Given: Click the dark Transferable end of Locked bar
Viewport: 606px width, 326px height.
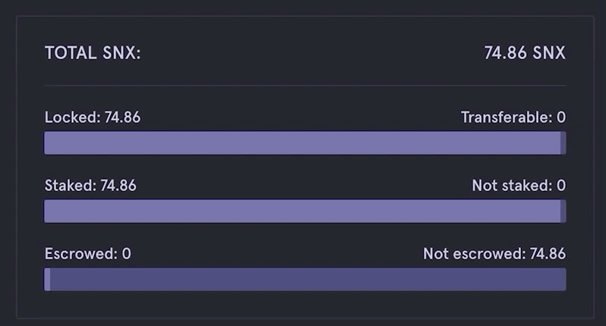Looking at the screenshot, I should 563,143.
